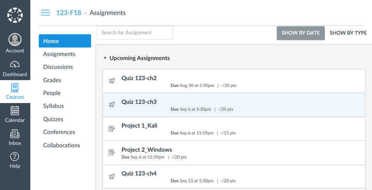Open the Calendar icon
Screen dimensions: 372x190
(x=15, y=111)
